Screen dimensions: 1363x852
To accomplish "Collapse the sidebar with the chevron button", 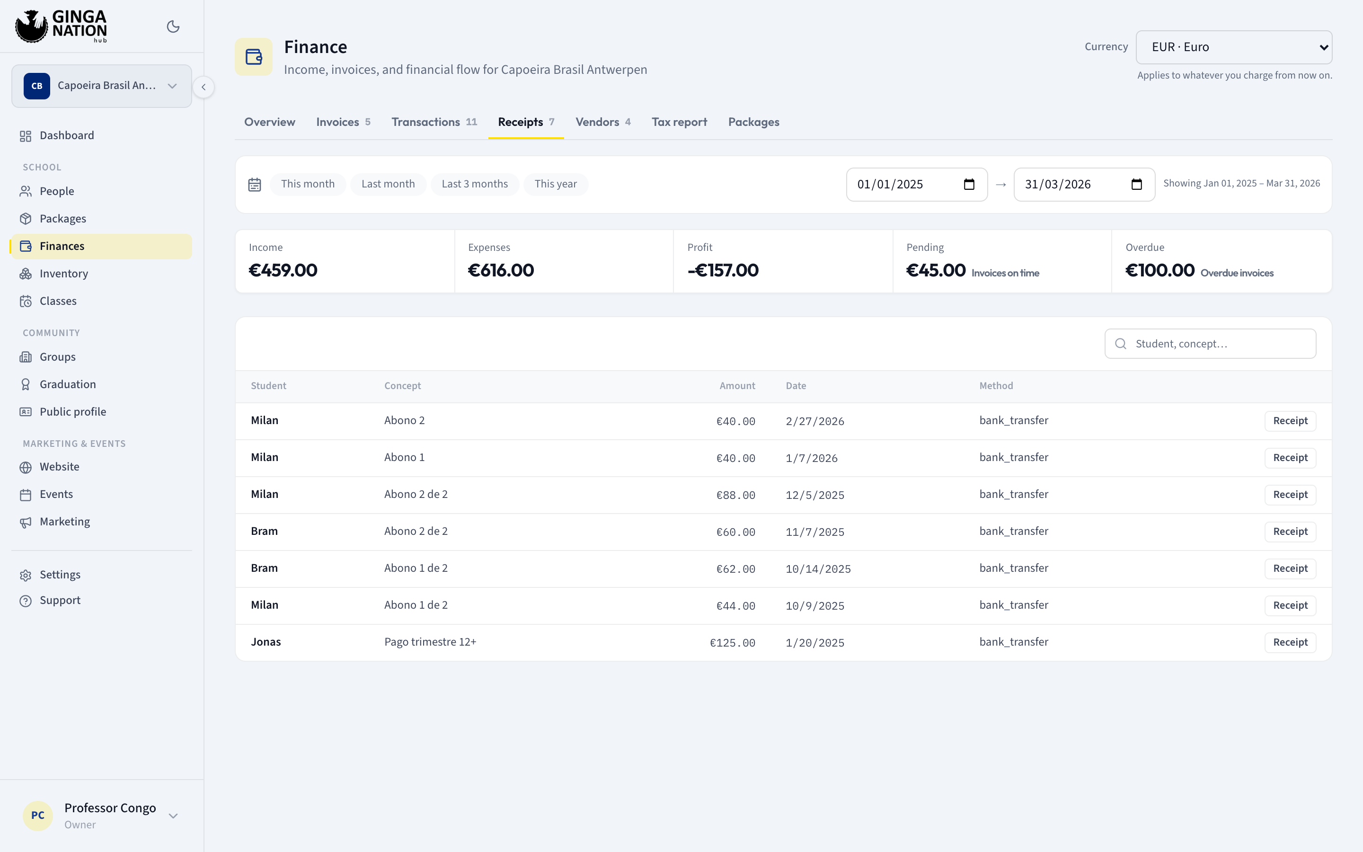I will point(204,87).
